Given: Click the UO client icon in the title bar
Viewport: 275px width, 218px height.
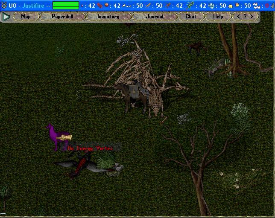Looking at the screenshot, I should pyautogui.click(x=4, y=5).
